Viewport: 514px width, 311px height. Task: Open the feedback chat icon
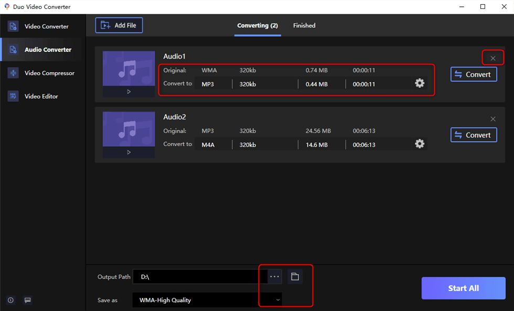pos(27,300)
